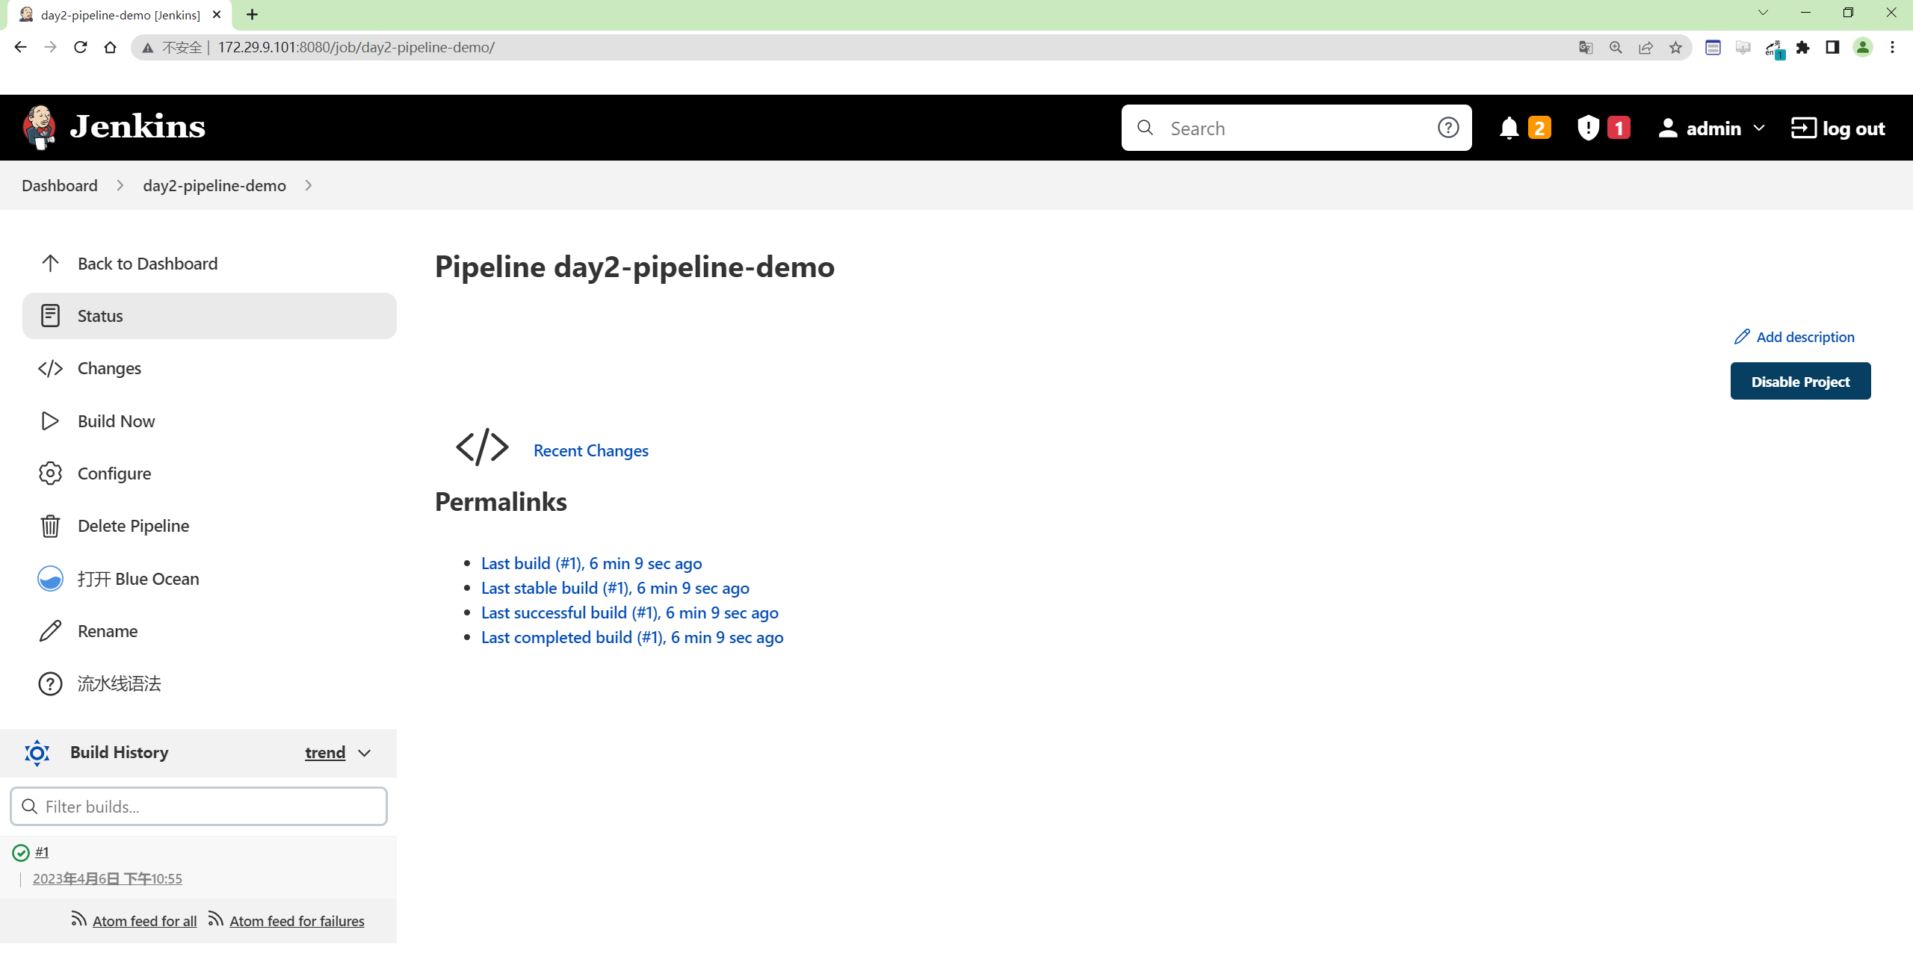Expand chevron after day2-pipeline-demo breadcrumb
The image size is (1913, 968).
(x=309, y=185)
